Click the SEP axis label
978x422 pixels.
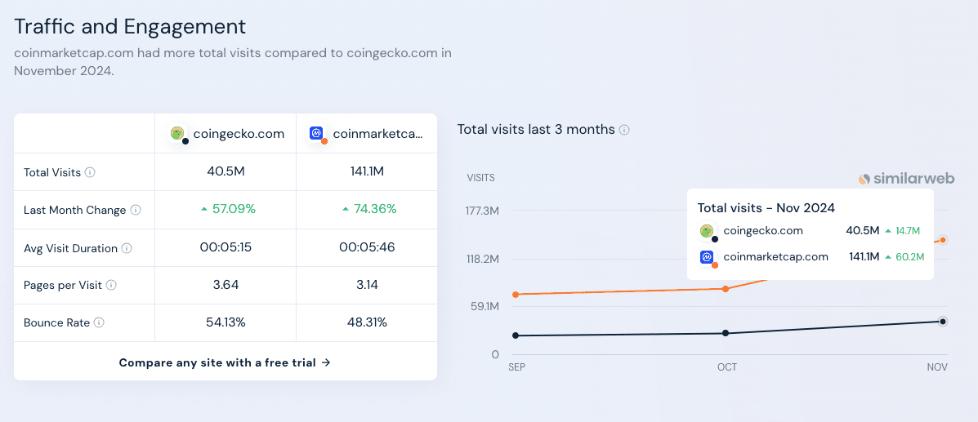(517, 367)
